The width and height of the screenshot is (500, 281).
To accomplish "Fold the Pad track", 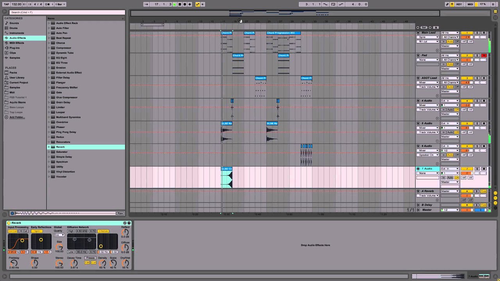I will (418, 55).
